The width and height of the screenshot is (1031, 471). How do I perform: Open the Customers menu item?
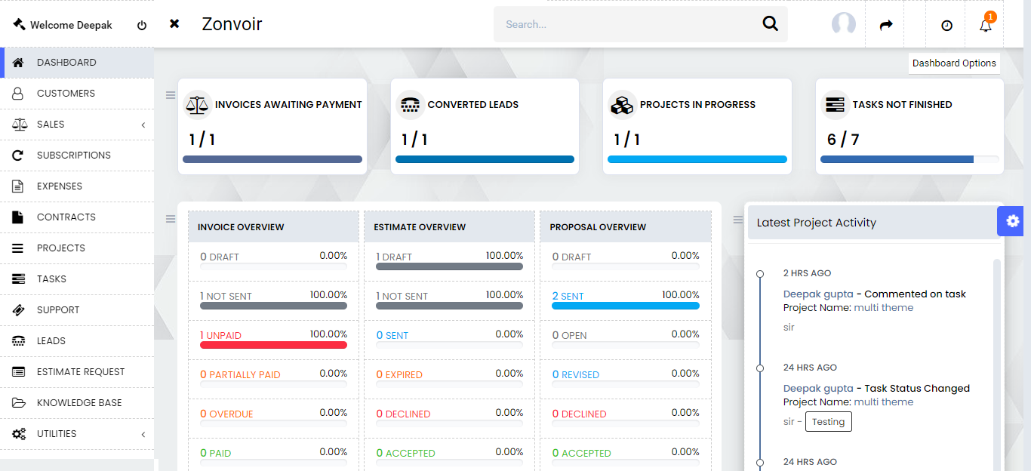coord(66,94)
